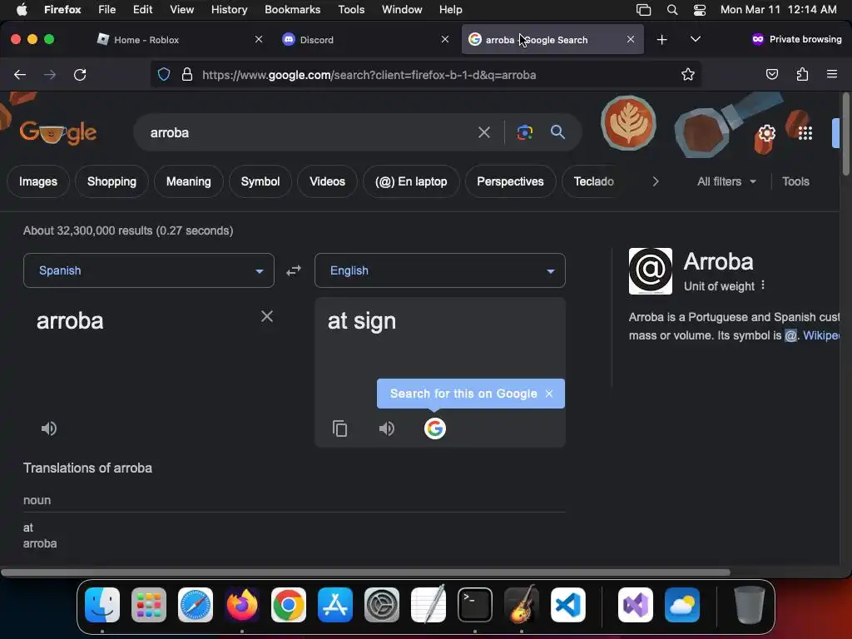Image resolution: width=852 pixels, height=639 pixels.
Task: Click the horizontal page scrollbar
Action: coord(365,572)
